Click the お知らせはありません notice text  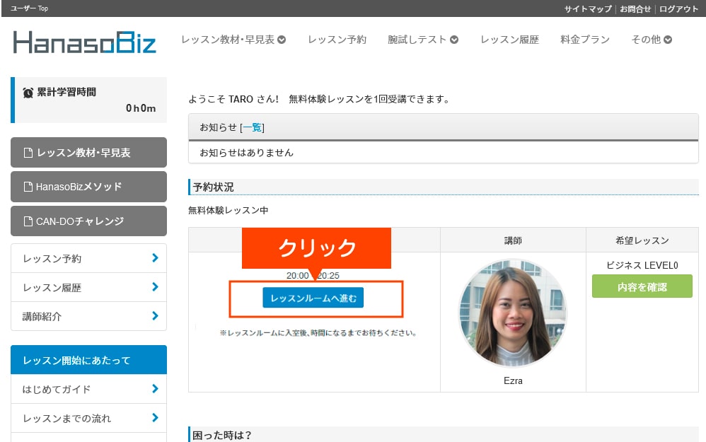[246, 153]
